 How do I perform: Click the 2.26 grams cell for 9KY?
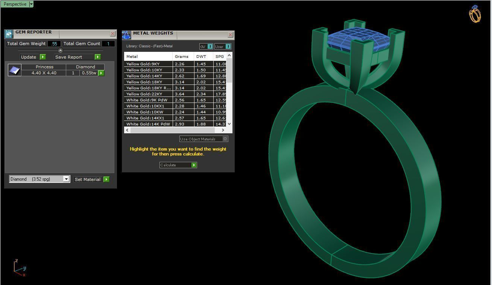[184, 64]
